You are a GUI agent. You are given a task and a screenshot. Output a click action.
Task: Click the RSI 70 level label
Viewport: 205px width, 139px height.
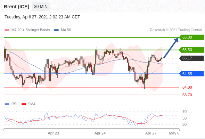coord(184,112)
